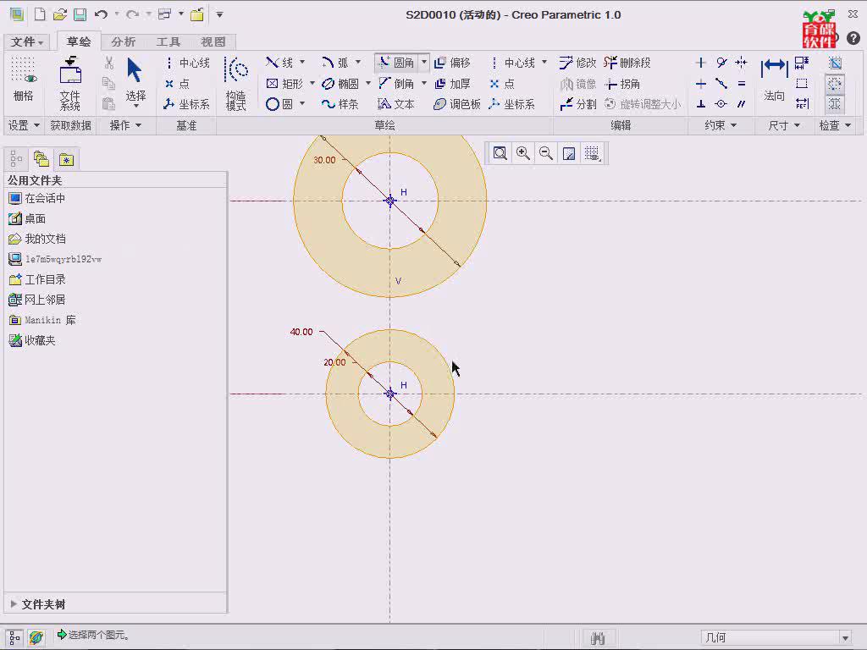Click the 删除段 delete segment tool
Image resolution: width=867 pixels, height=650 pixels.
pos(627,63)
